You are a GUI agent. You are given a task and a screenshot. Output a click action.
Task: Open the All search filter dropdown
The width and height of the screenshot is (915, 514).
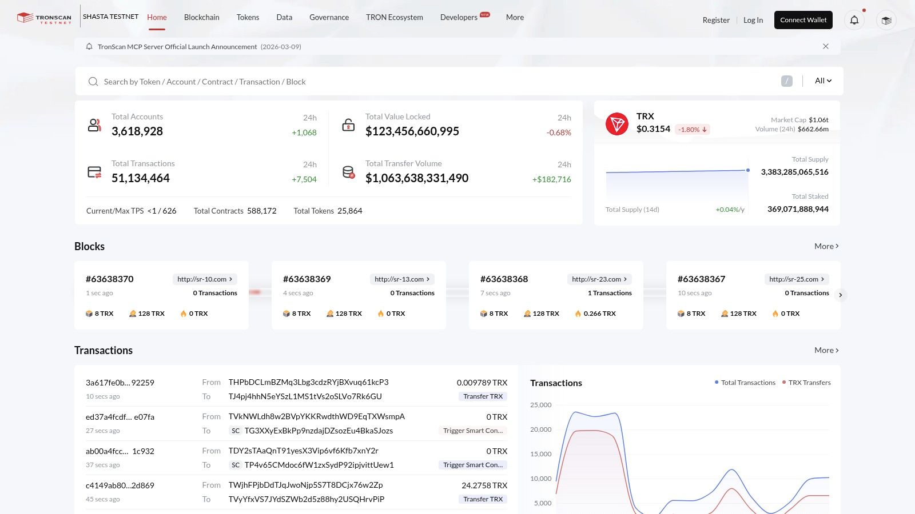[x=822, y=81]
